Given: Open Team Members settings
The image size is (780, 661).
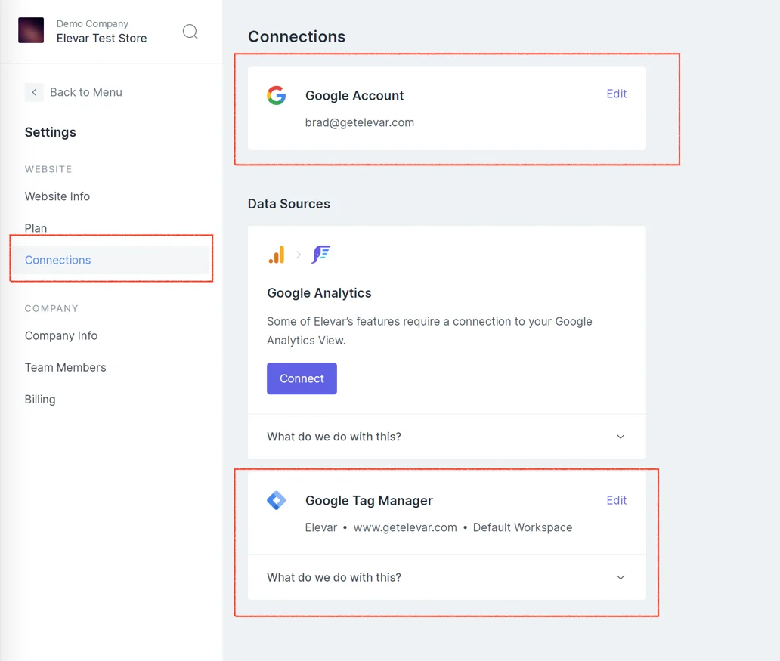Looking at the screenshot, I should pos(66,368).
